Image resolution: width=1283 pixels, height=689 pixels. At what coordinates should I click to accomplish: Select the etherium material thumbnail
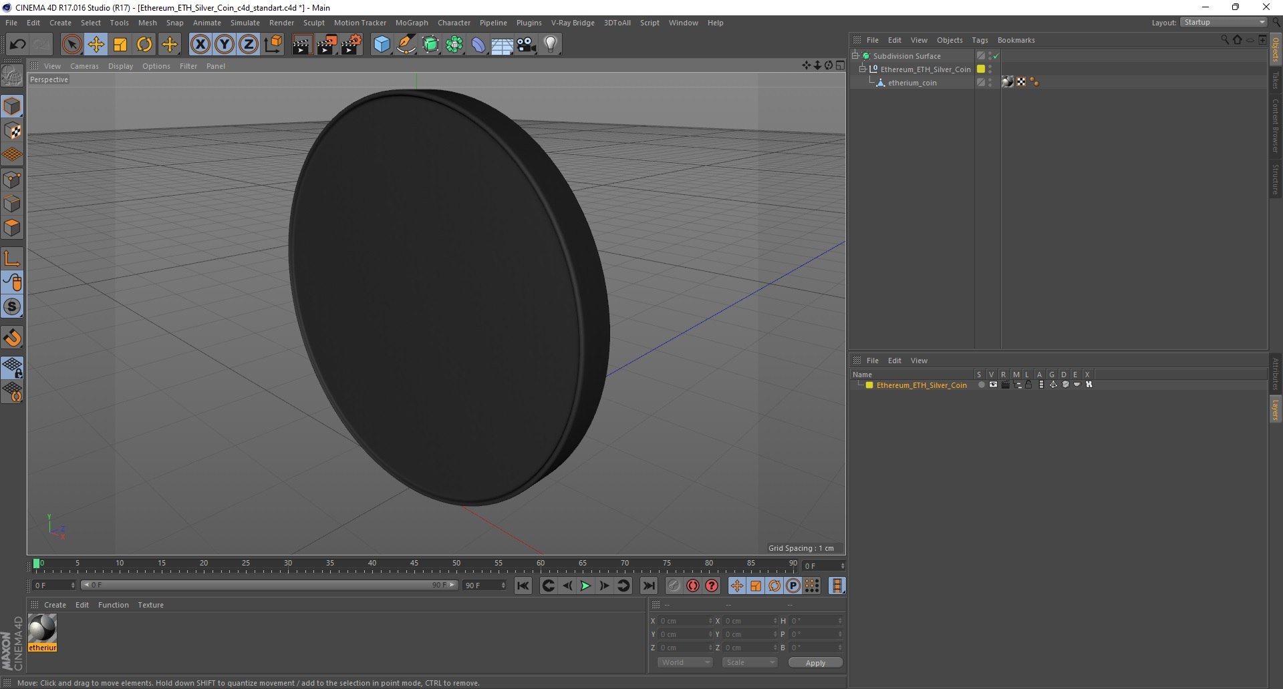point(43,629)
